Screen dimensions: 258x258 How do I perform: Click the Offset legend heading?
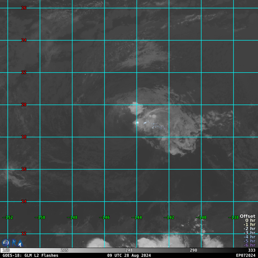coord(248,216)
